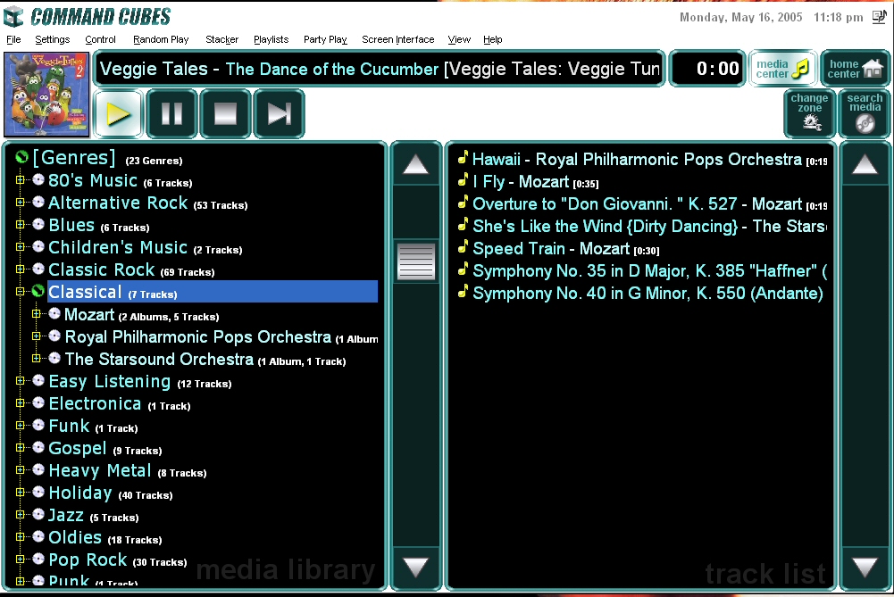Collapse the Classical genre node
Viewport: 894px width, 597px height.
coord(21,292)
